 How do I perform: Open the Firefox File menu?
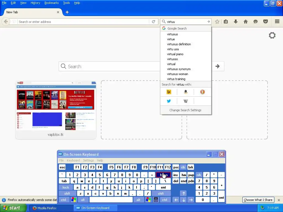[x=4, y=3]
